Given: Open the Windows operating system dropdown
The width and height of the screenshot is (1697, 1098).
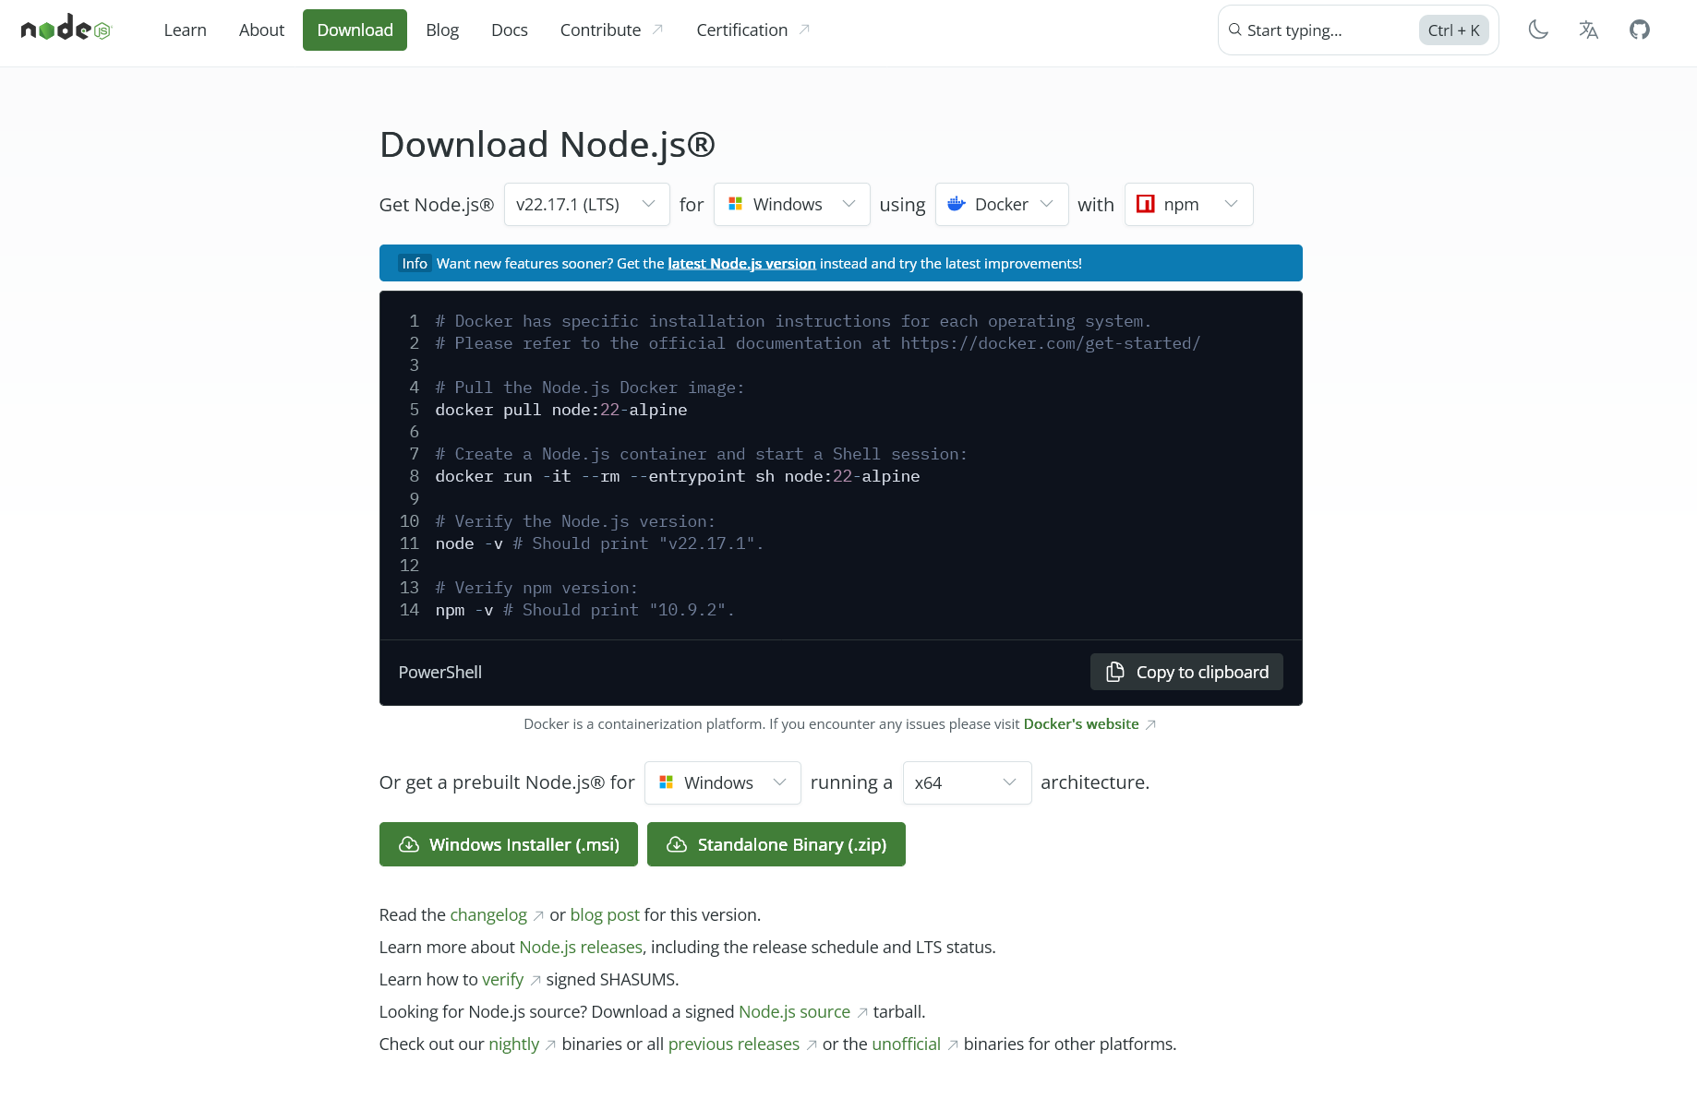Looking at the screenshot, I should [x=791, y=204].
